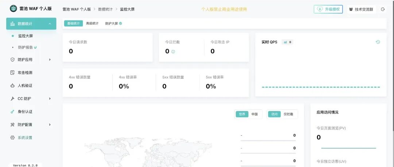The height and width of the screenshot is (167, 394).
Task: Click the info icon next to 今日拦截
Action: 173,51
